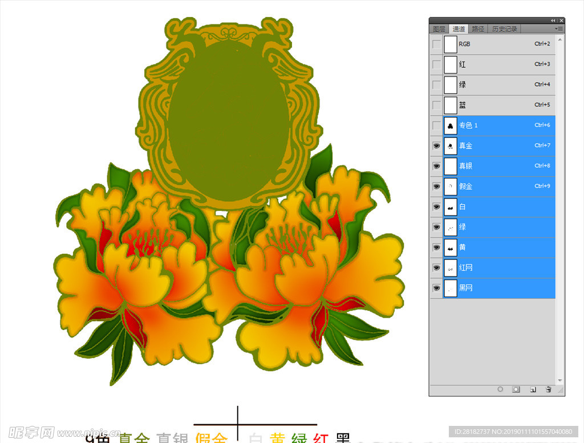Toggle visibility of 黑网 channel
Image resolution: width=584 pixels, height=443 pixels.
436,288
